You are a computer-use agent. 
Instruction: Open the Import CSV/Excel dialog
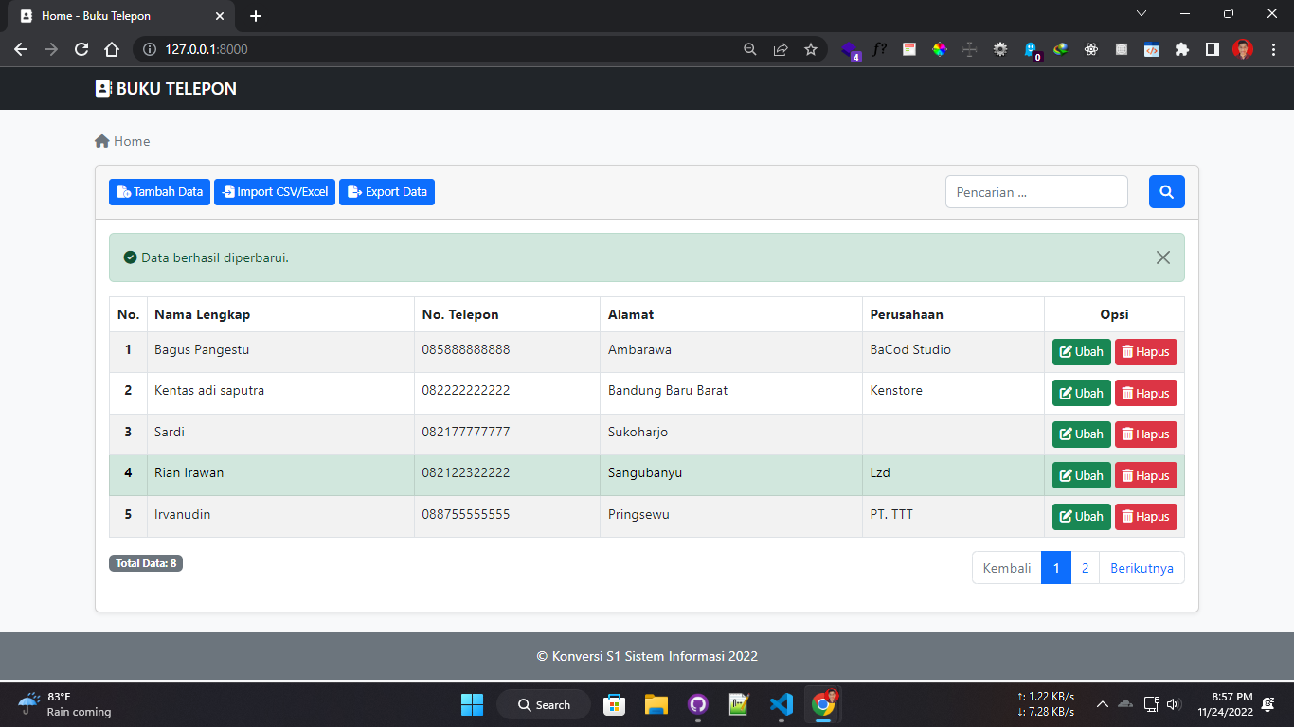275,192
